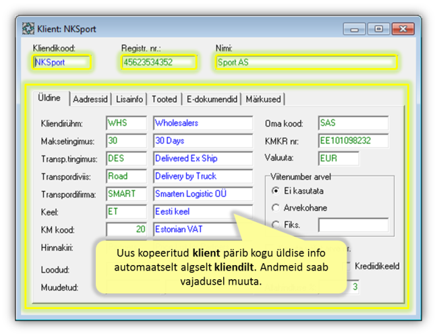
Task: Click the Hinnakiri label
Action: 57,248
